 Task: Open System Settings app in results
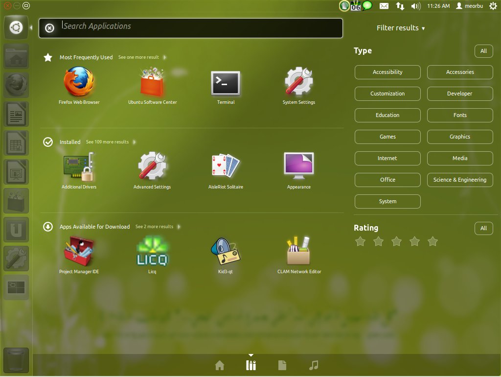299,82
